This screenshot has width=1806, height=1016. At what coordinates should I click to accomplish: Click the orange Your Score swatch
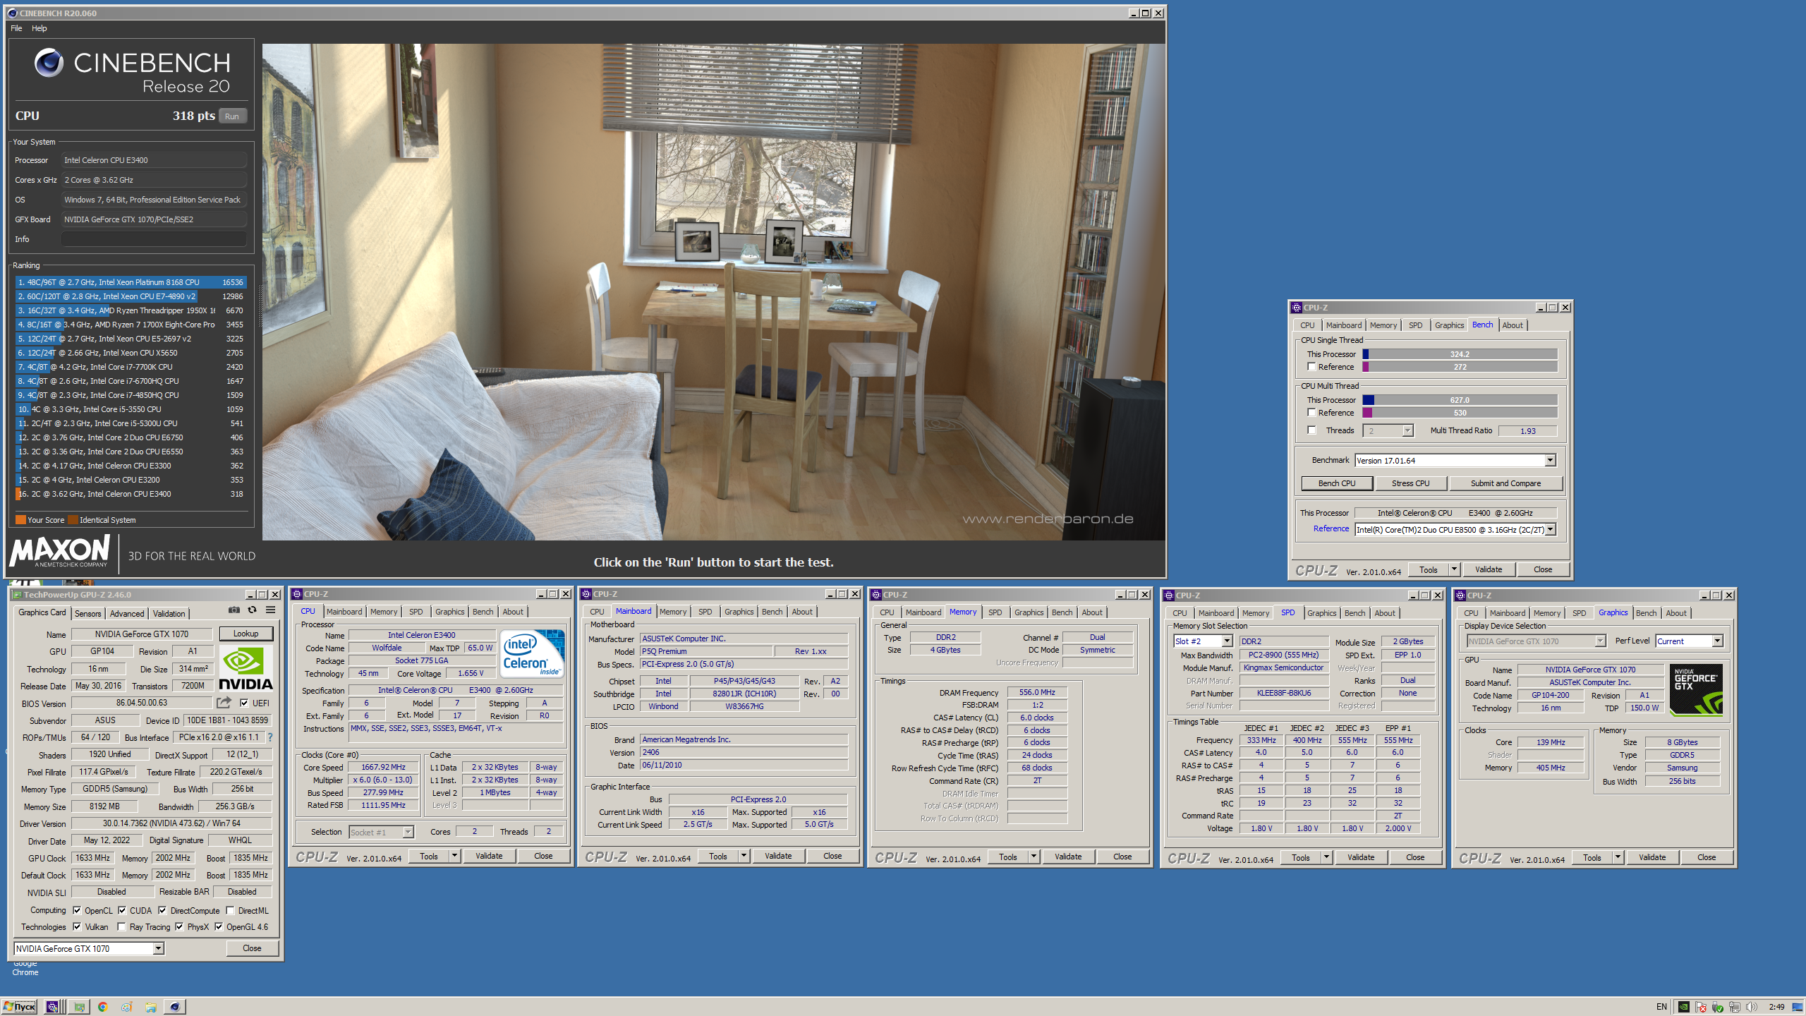tap(20, 520)
